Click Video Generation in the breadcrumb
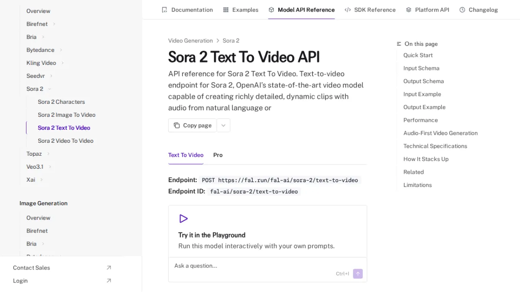The image size is (520, 292). click(190, 41)
